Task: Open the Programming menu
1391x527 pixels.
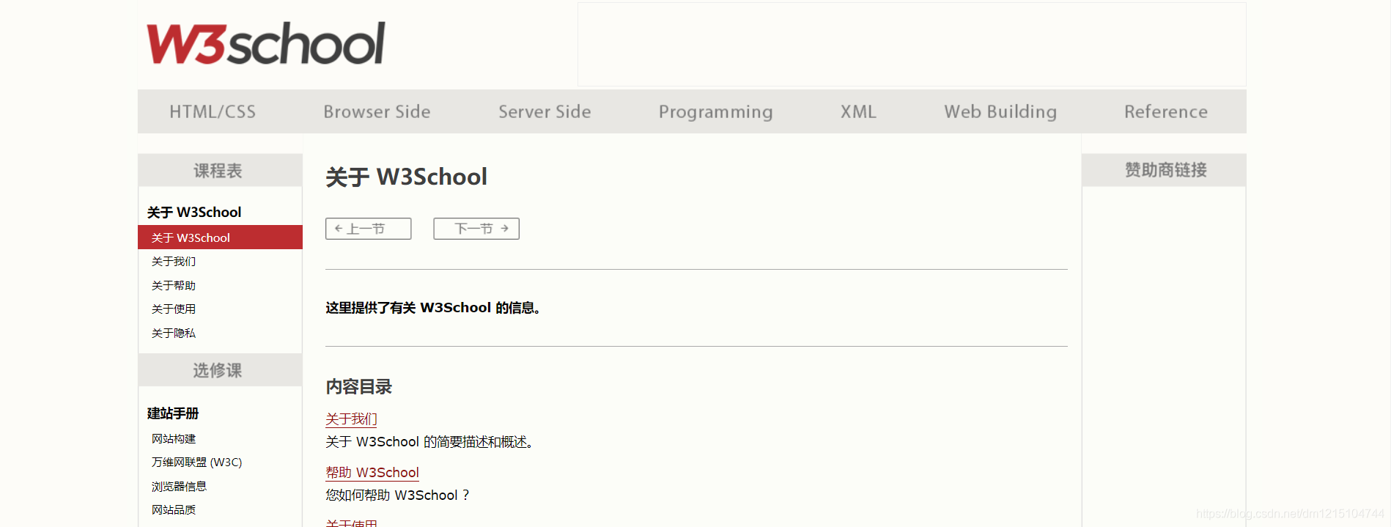Action: tap(715, 111)
